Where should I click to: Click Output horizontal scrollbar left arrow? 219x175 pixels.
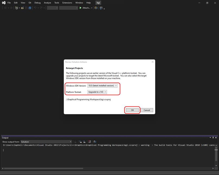tap(2, 168)
